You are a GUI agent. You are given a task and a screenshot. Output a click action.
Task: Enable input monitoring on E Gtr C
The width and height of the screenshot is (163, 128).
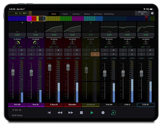123,50
